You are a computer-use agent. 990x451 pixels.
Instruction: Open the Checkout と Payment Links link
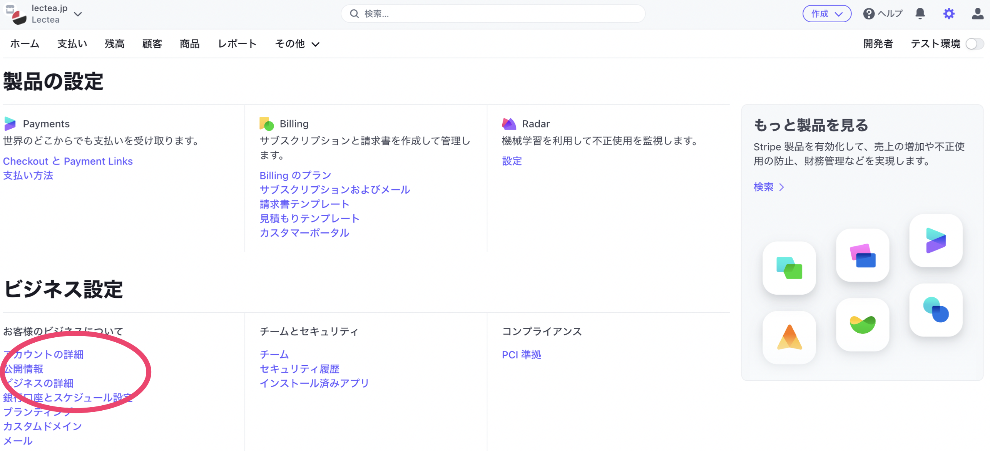coord(68,161)
